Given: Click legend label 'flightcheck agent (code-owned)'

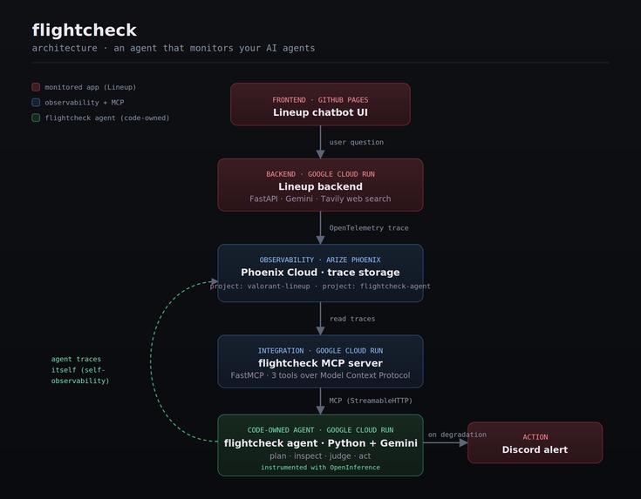Looking at the screenshot, I should point(107,118).
